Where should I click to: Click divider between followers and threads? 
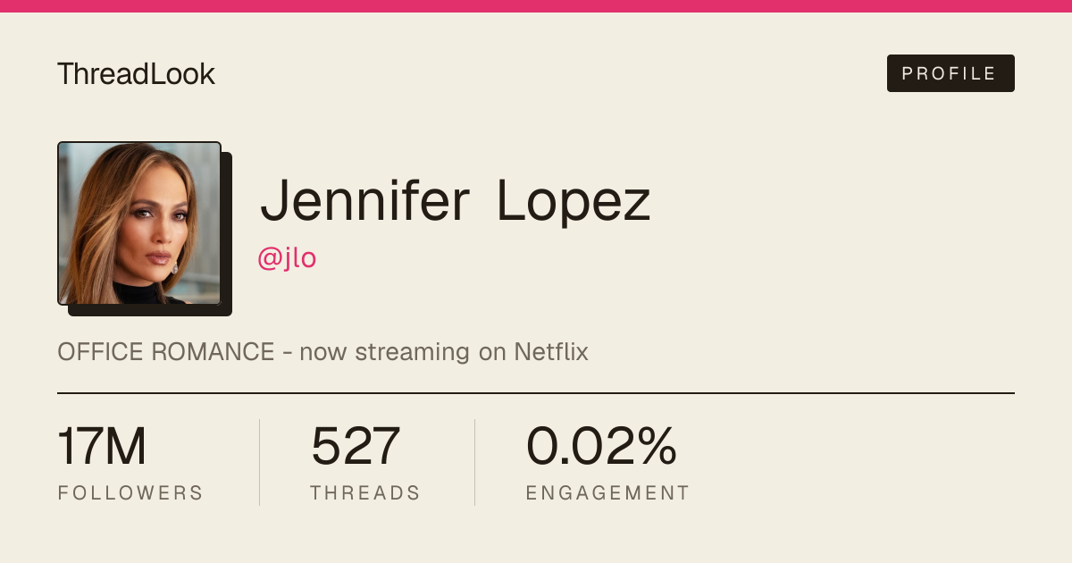259,462
